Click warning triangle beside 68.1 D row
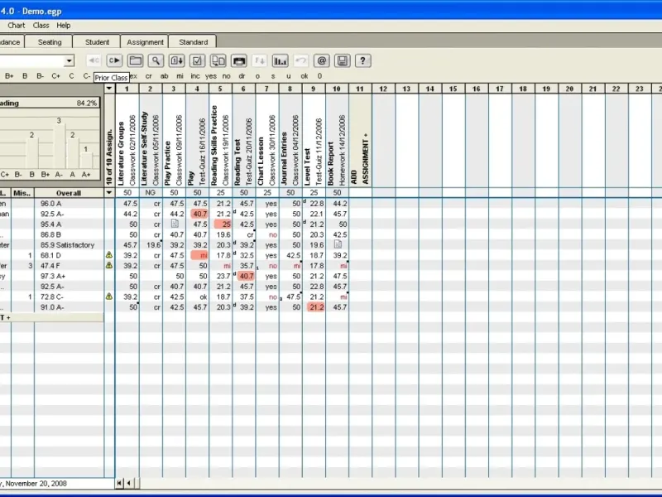 [x=109, y=255]
